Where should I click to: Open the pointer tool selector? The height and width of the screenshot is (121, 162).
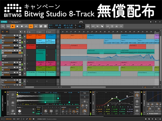(21, 32)
